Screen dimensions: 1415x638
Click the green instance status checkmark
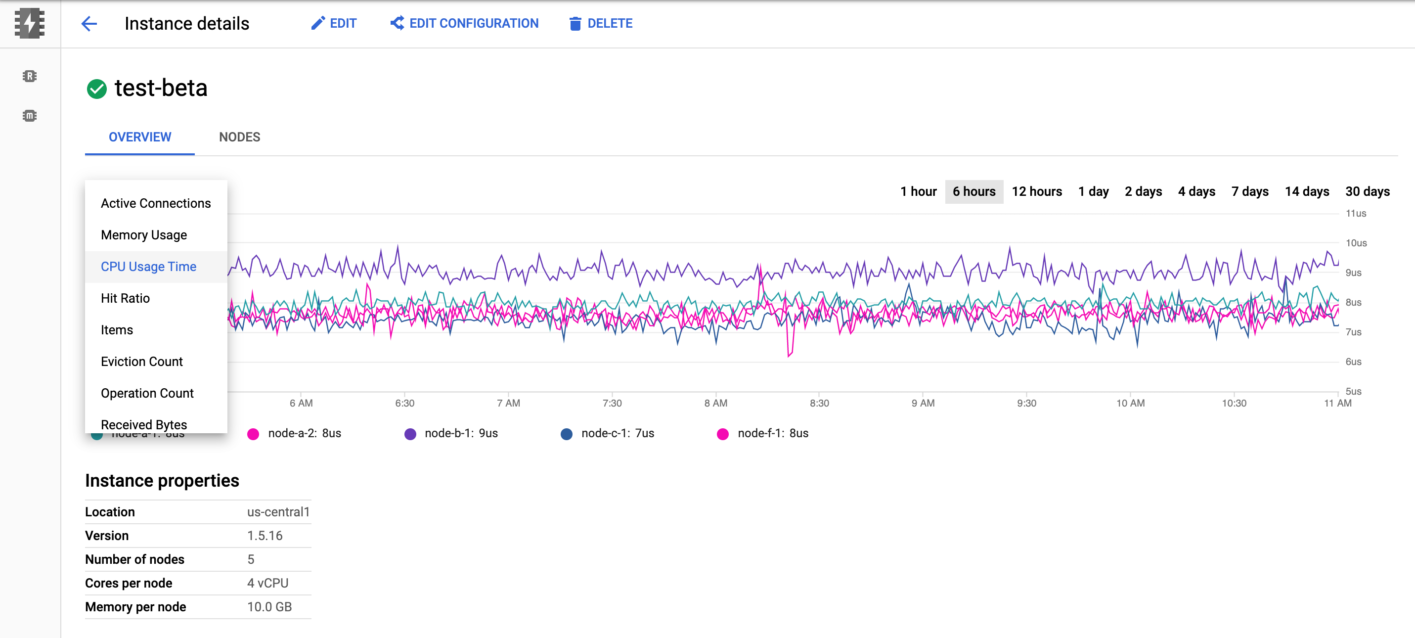[97, 89]
